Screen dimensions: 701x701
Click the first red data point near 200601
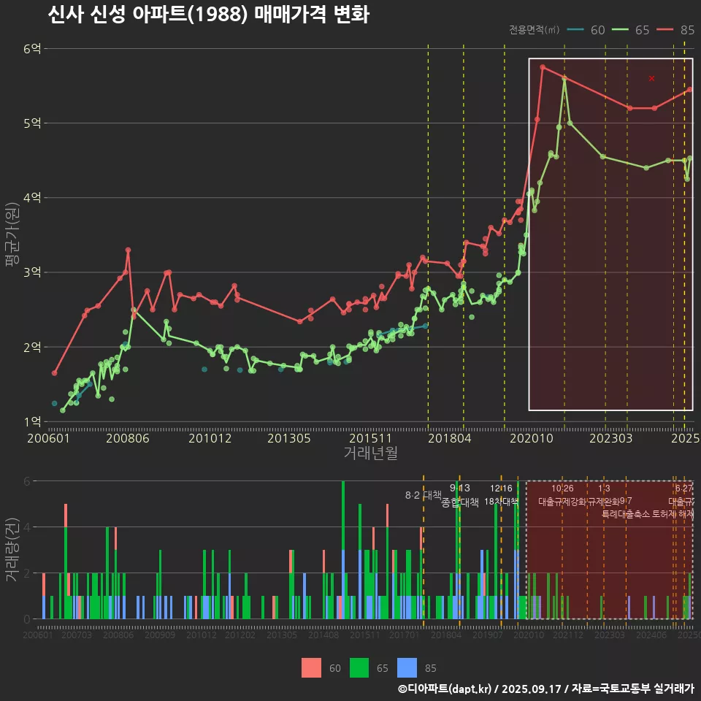55,373
